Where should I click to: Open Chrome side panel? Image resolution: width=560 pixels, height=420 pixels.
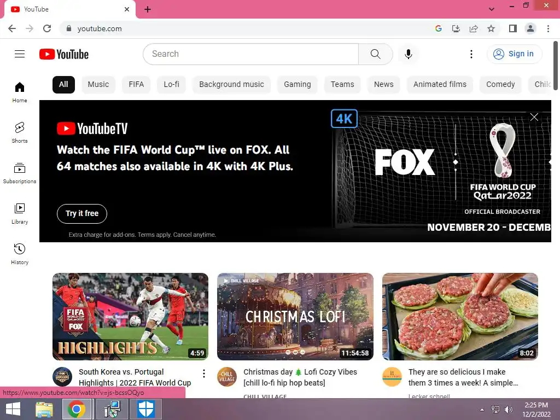pos(513,28)
